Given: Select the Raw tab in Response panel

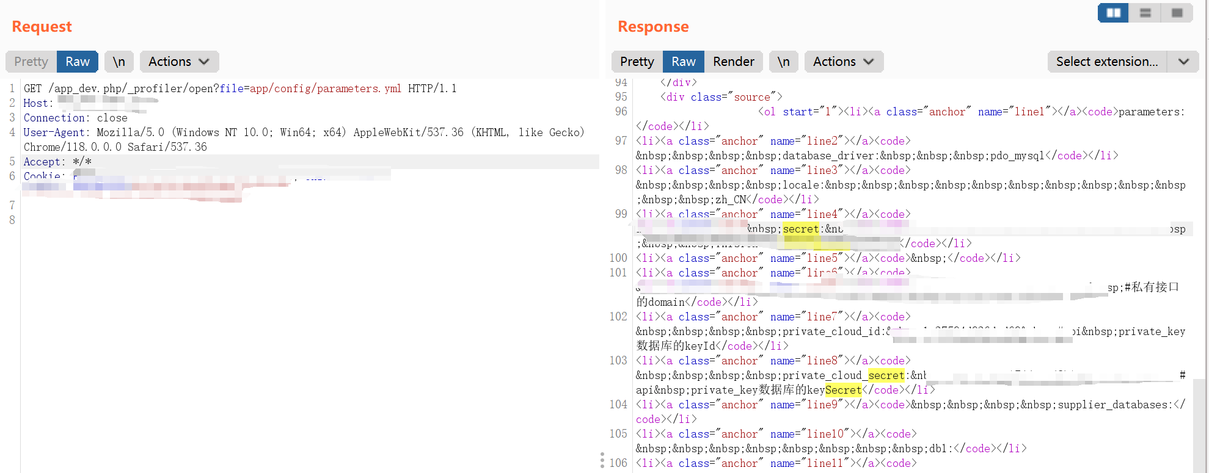Looking at the screenshot, I should pos(683,62).
